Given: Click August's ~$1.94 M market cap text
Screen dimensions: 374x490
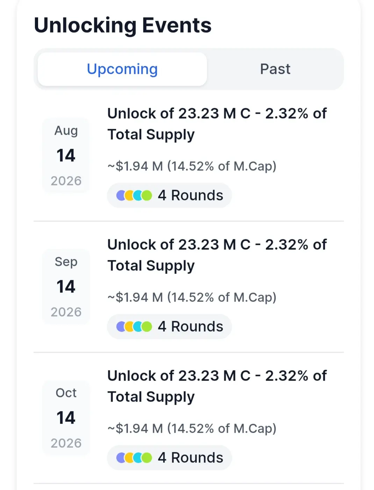Looking at the screenshot, I should click(x=192, y=166).
